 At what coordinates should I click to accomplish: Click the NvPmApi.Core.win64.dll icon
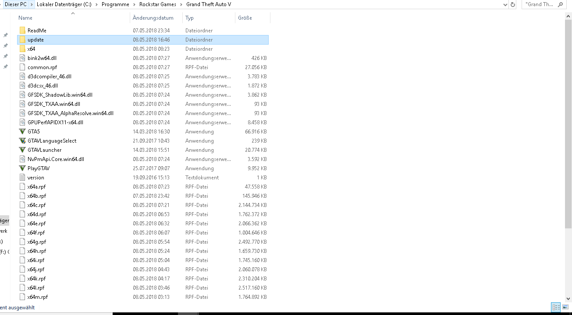click(23, 159)
